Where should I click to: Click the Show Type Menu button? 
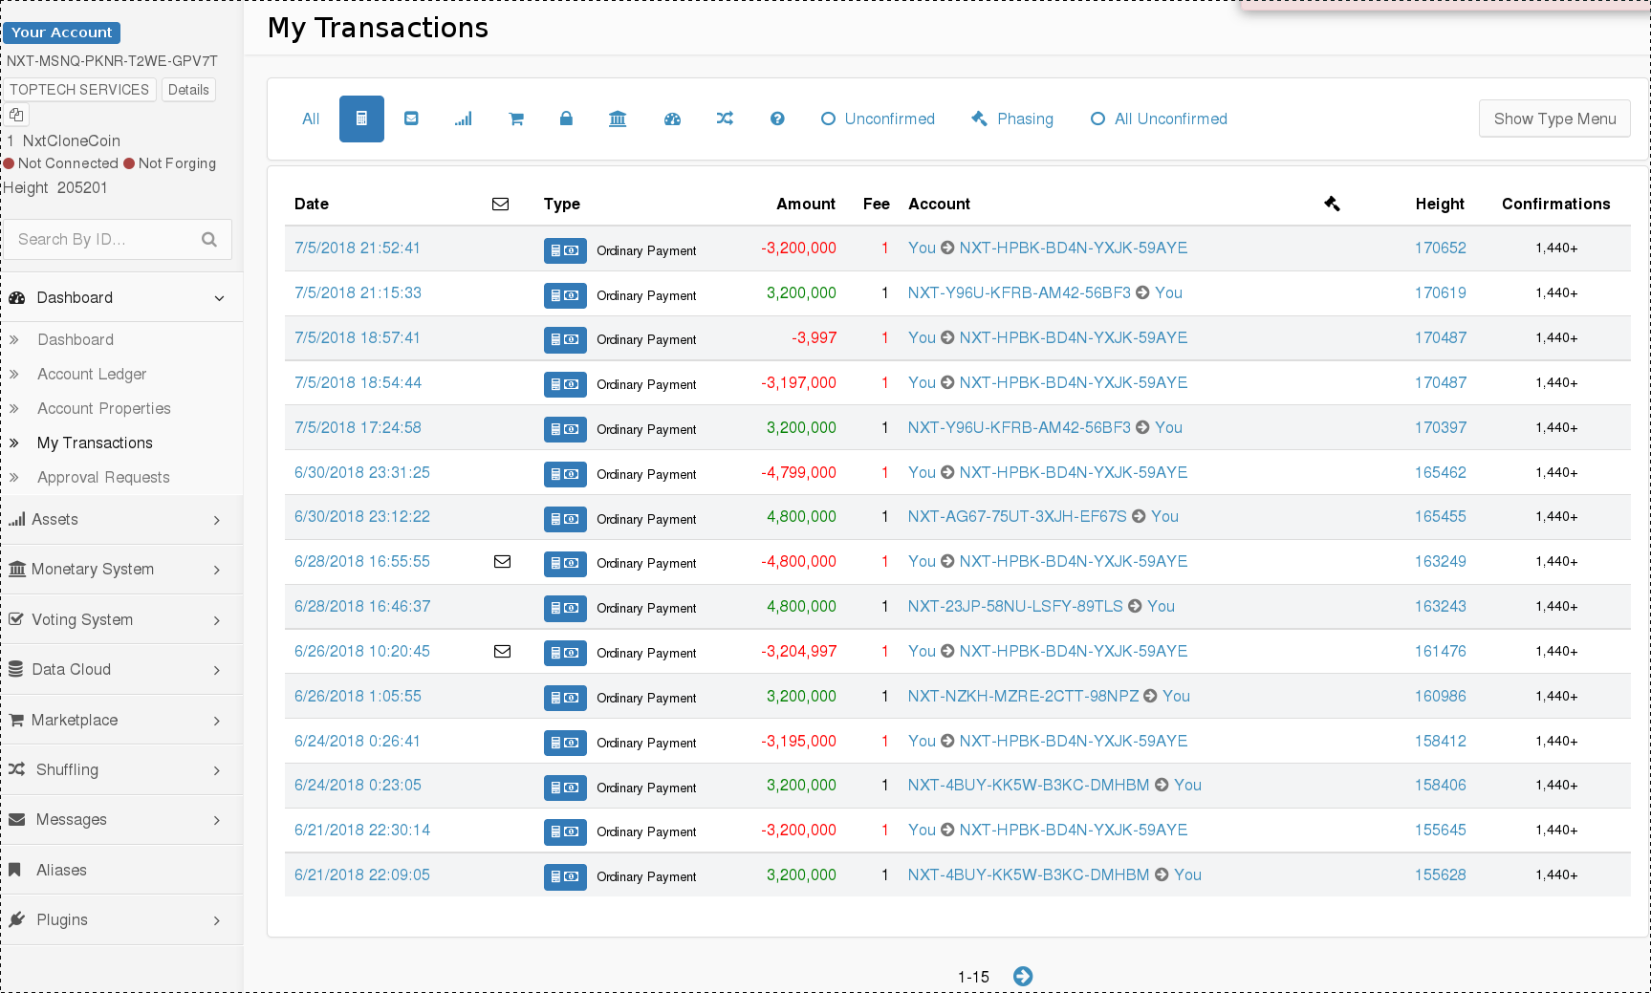click(1554, 119)
